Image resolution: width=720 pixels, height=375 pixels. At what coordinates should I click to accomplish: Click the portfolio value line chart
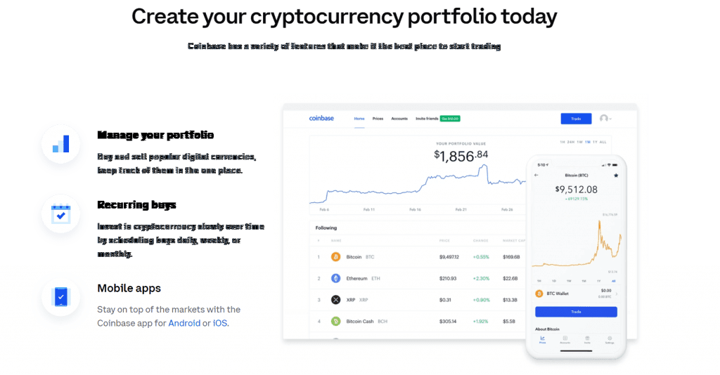418,183
